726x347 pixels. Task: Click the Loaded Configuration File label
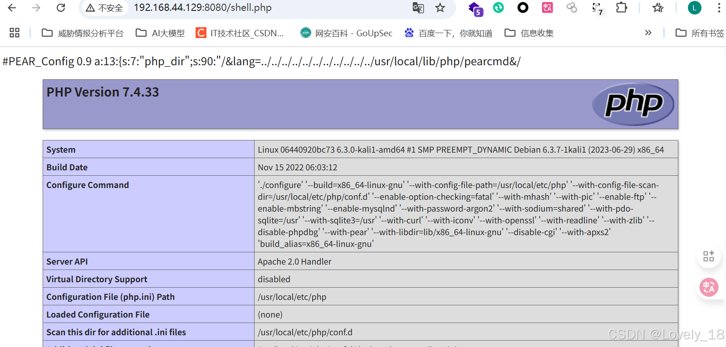tap(98, 314)
